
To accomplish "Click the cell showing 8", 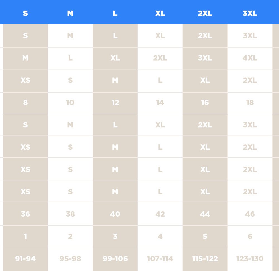I will [25, 103].
